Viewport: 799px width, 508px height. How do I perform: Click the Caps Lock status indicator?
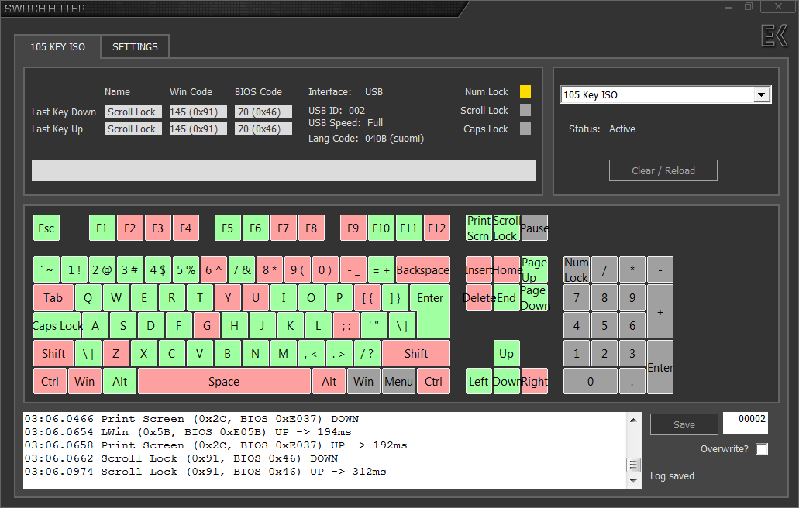[x=525, y=129]
